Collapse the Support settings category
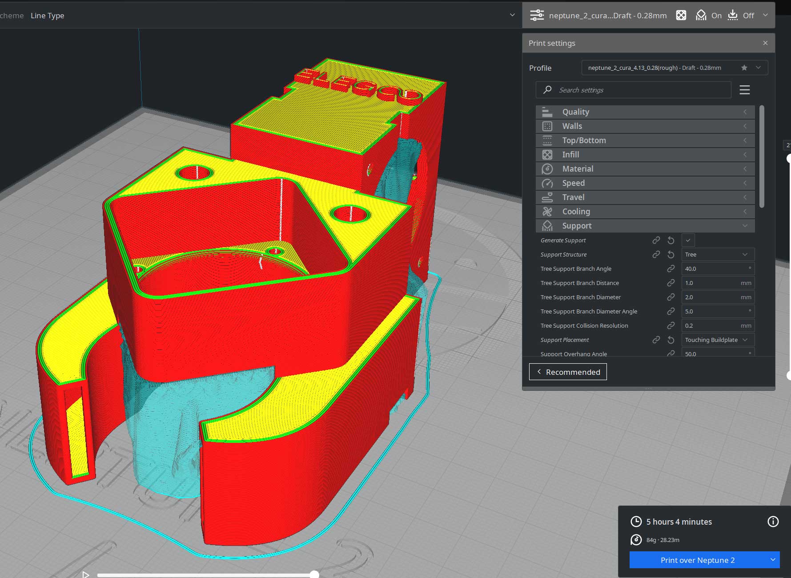Viewport: 791px width, 578px height. coord(645,226)
